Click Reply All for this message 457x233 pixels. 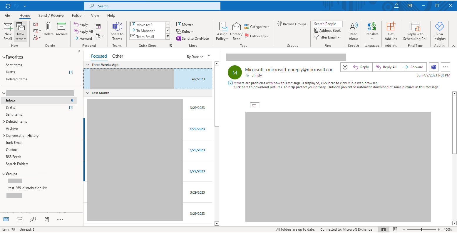pyautogui.click(x=386, y=67)
